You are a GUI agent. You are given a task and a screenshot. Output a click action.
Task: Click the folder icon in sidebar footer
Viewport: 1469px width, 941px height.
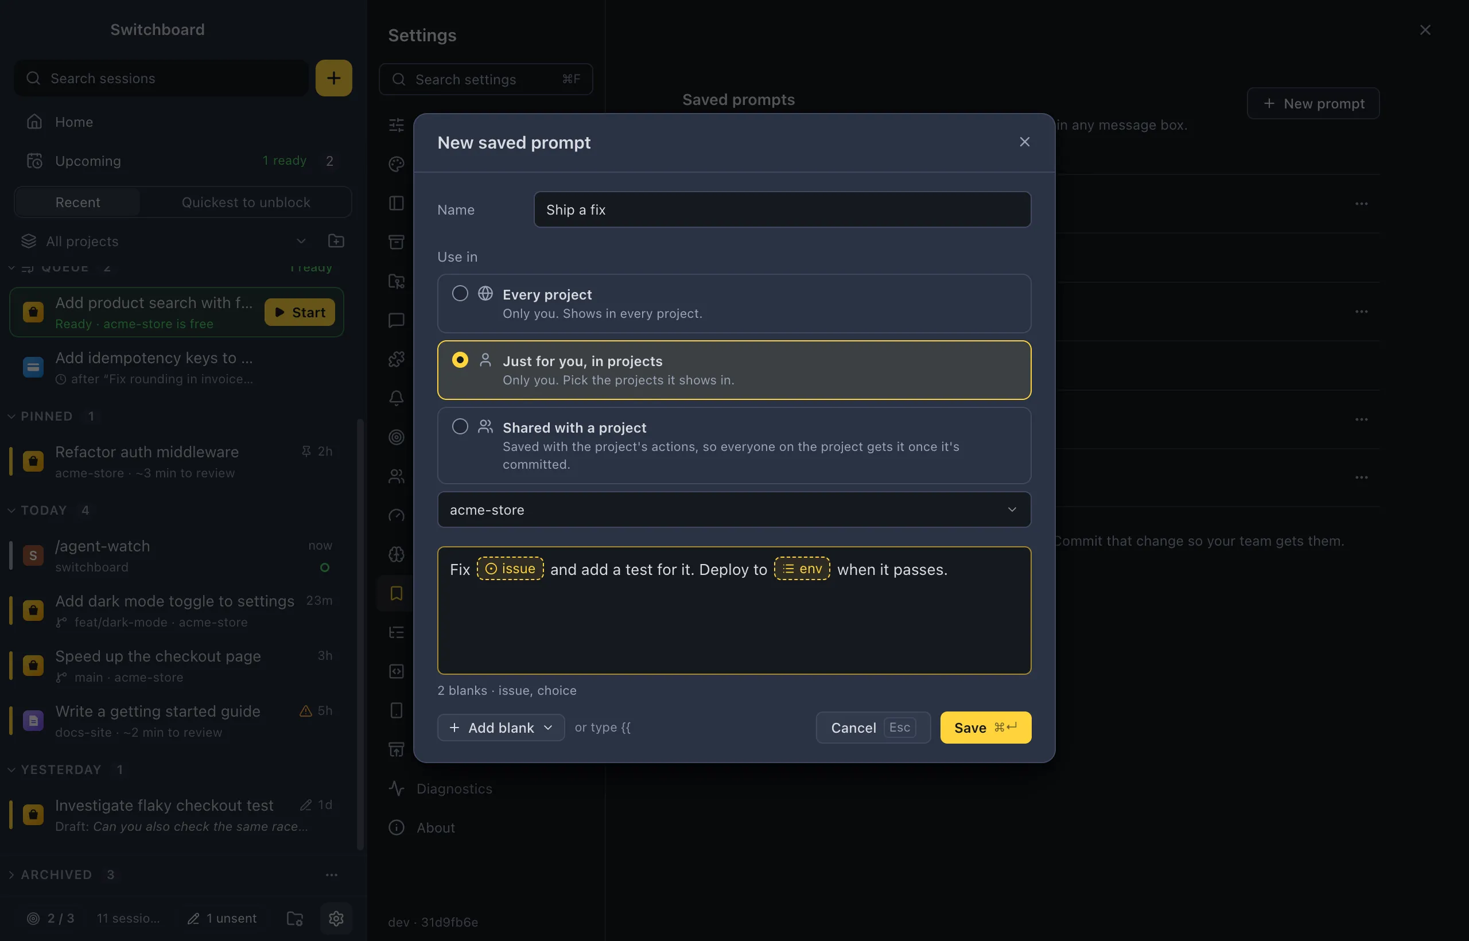click(295, 918)
